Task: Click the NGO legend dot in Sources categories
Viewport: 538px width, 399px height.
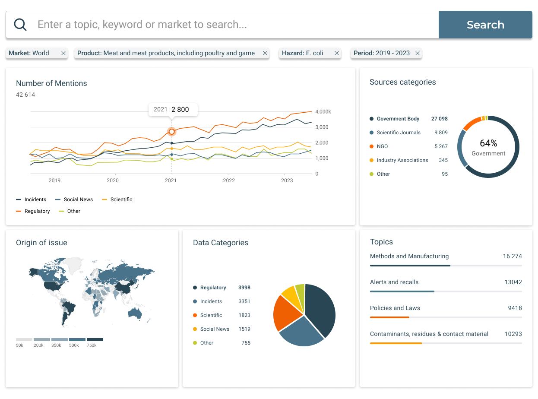Action: (x=371, y=146)
